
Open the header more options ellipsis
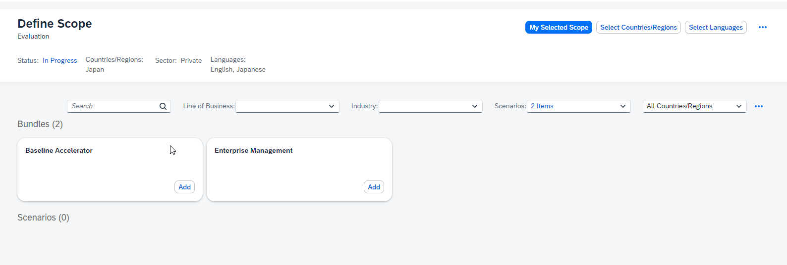(762, 27)
